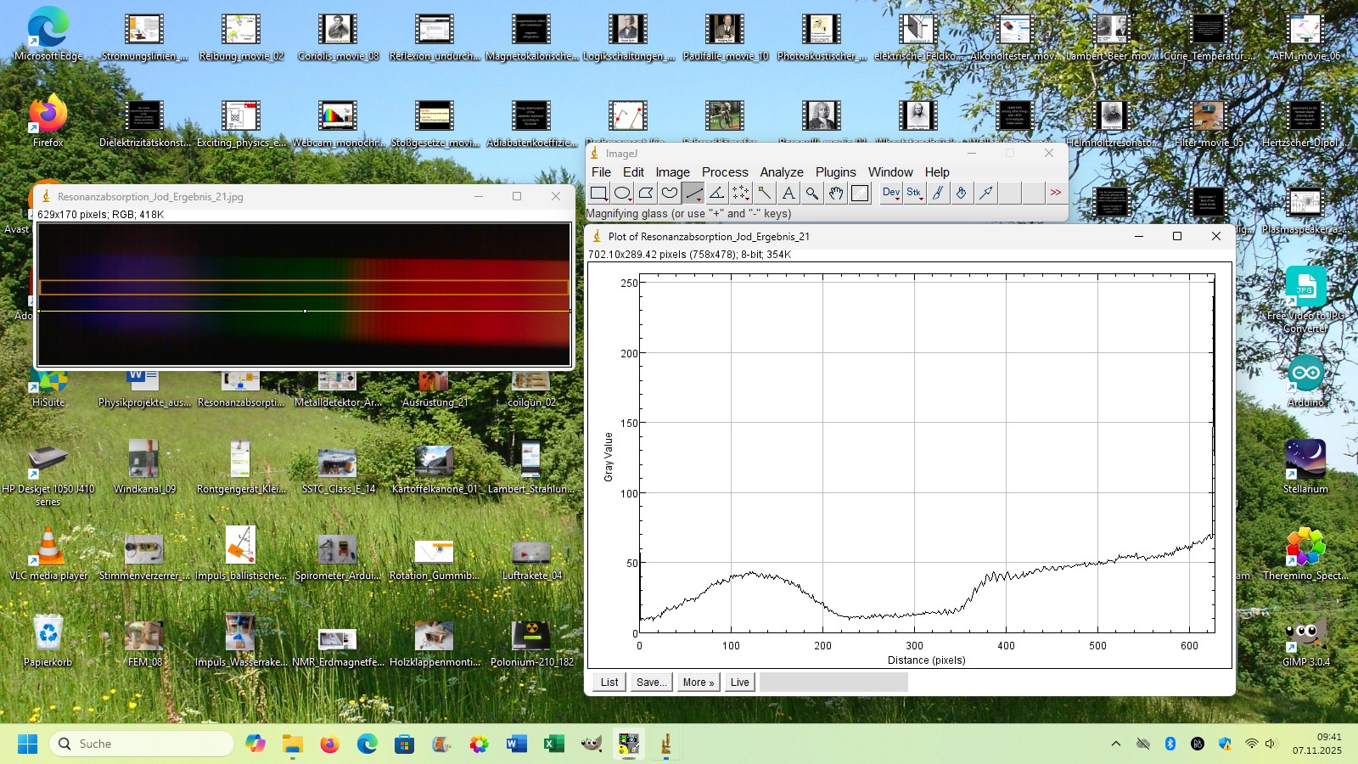Expand the More » menu in plot window

[698, 683]
